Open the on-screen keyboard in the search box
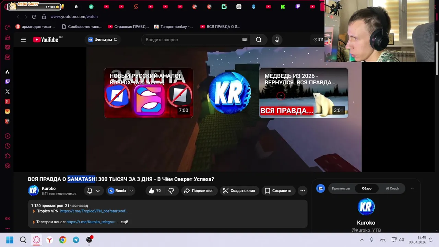 [x=245, y=40]
